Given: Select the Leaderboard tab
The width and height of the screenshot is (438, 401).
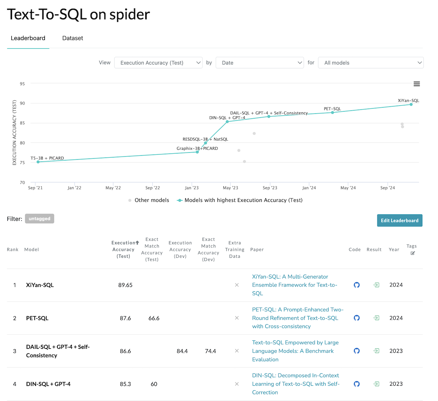Looking at the screenshot, I should (28, 38).
